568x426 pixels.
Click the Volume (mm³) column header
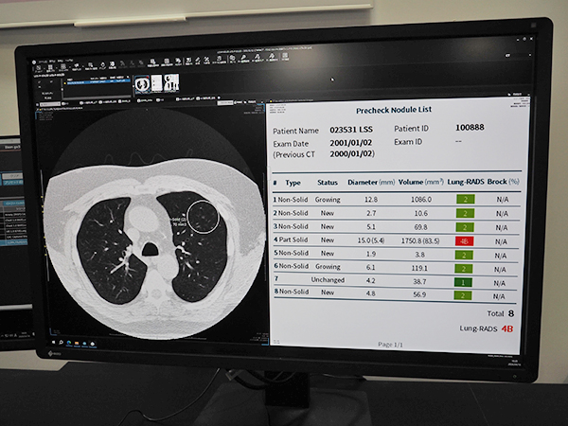421,182
